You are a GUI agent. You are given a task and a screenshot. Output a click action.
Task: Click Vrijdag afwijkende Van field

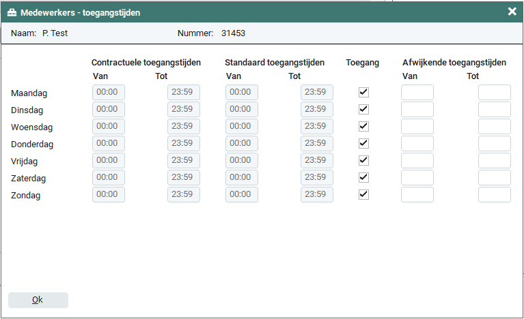tap(417, 160)
